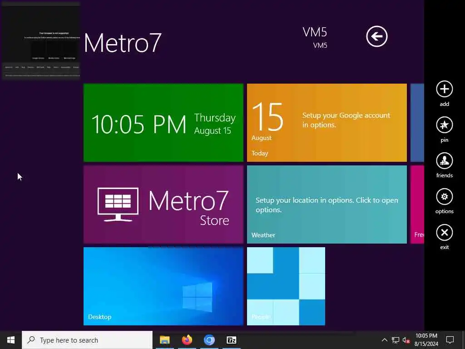The image size is (465, 349).
Task: Open 7-Zip from the taskbar
Action: coord(231,340)
